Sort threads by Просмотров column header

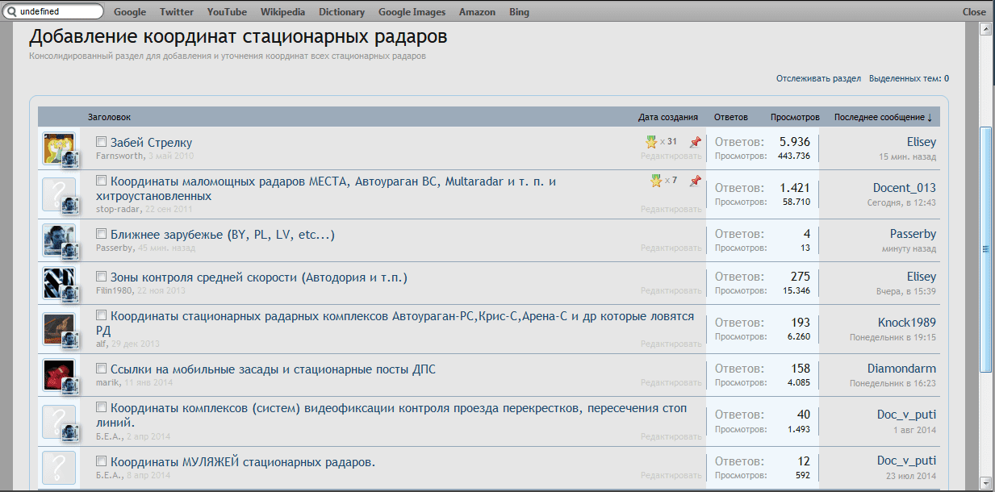click(794, 118)
